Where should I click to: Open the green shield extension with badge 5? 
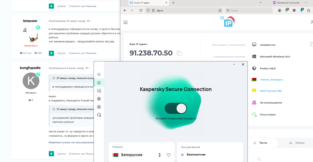(x=287, y=10)
